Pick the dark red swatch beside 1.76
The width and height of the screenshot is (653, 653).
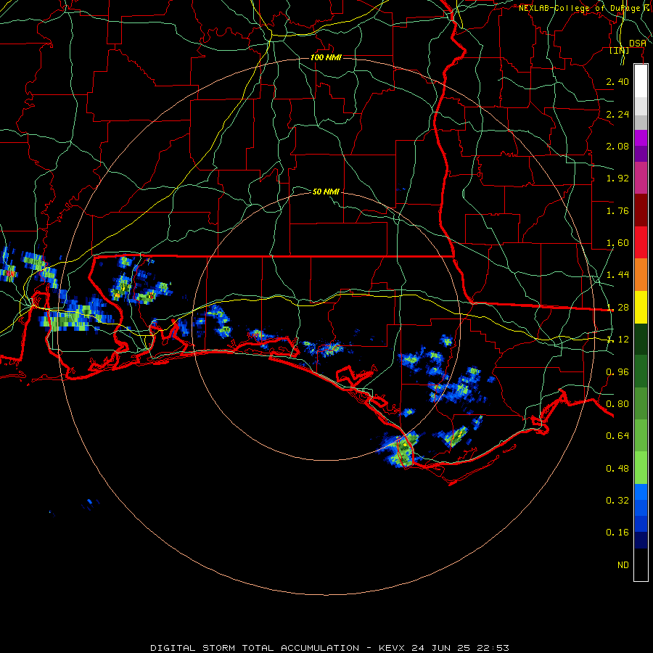pos(641,210)
